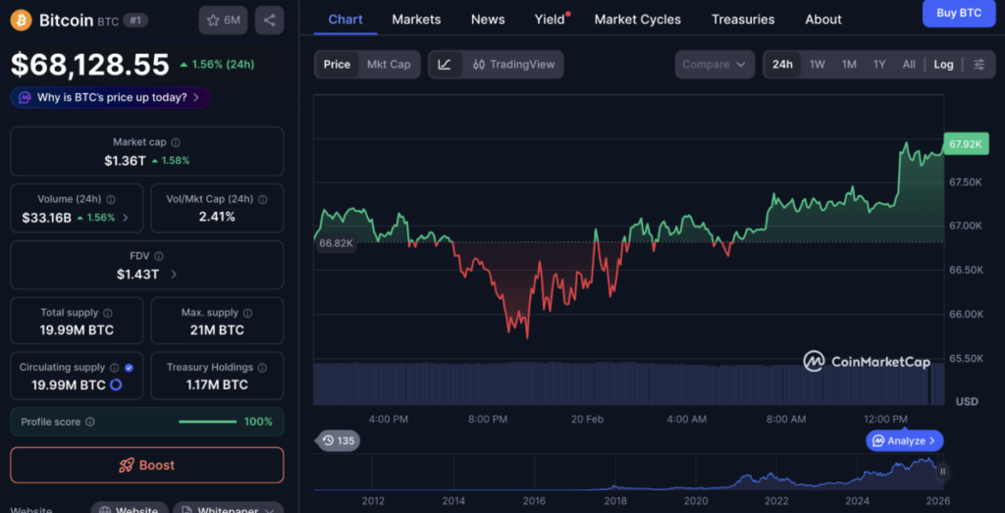Viewport: 1005px width, 513px height.
Task: Open the Markets tab
Action: [416, 20]
